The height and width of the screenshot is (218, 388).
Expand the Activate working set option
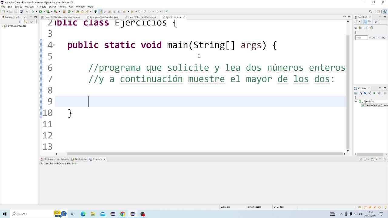coord(378,38)
